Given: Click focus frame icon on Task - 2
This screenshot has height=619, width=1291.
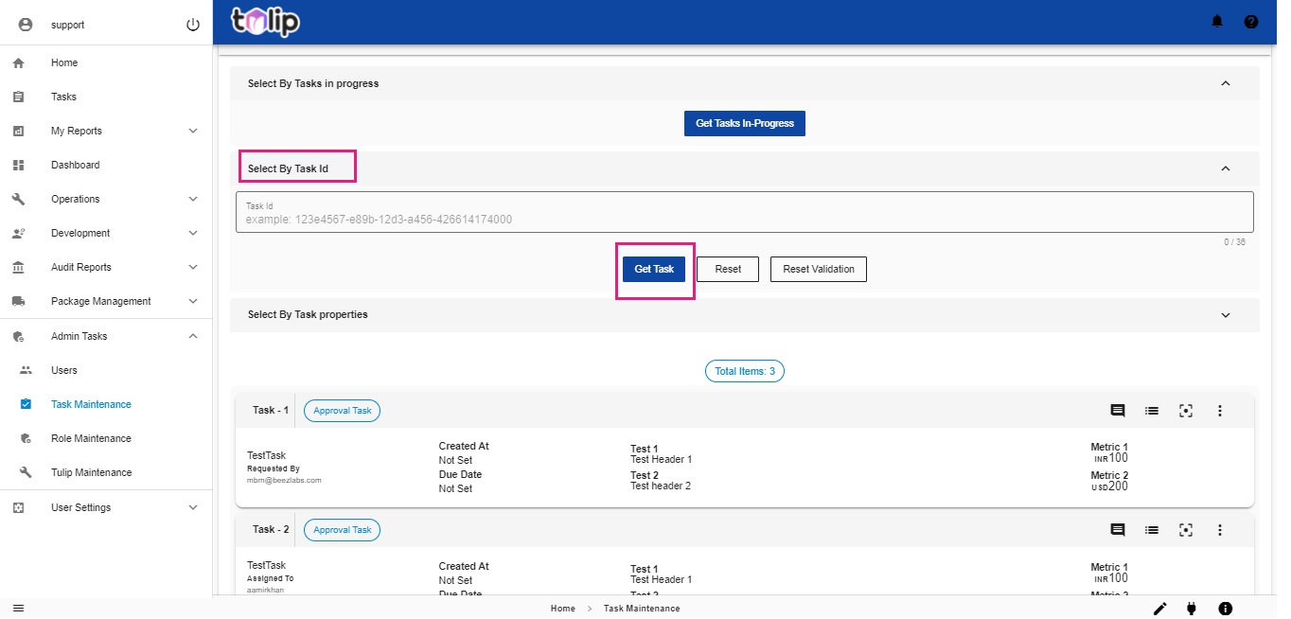Looking at the screenshot, I should point(1186,530).
